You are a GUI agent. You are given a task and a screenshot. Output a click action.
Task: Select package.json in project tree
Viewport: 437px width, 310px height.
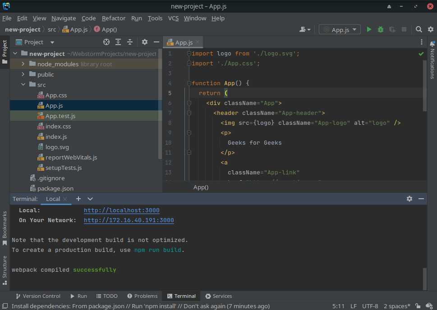55,188
